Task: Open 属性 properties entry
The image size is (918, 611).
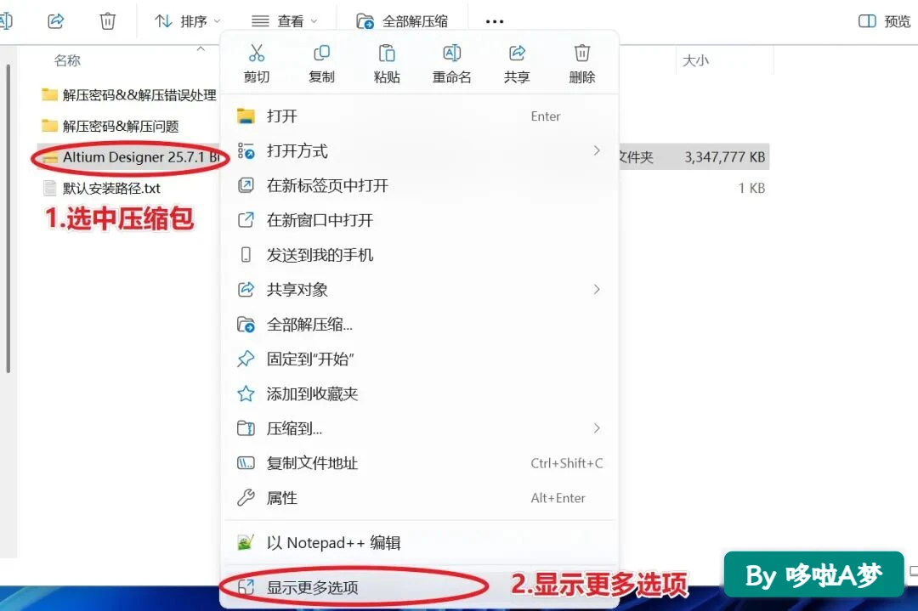Action: click(x=419, y=498)
